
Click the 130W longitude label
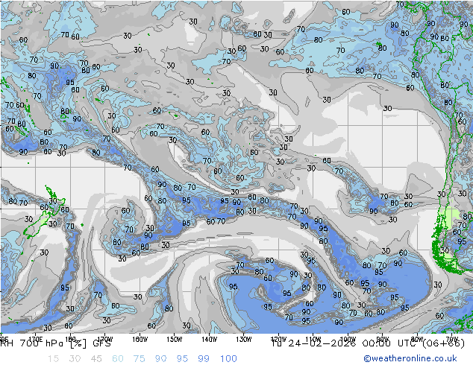pyautogui.click(x=244, y=340)
